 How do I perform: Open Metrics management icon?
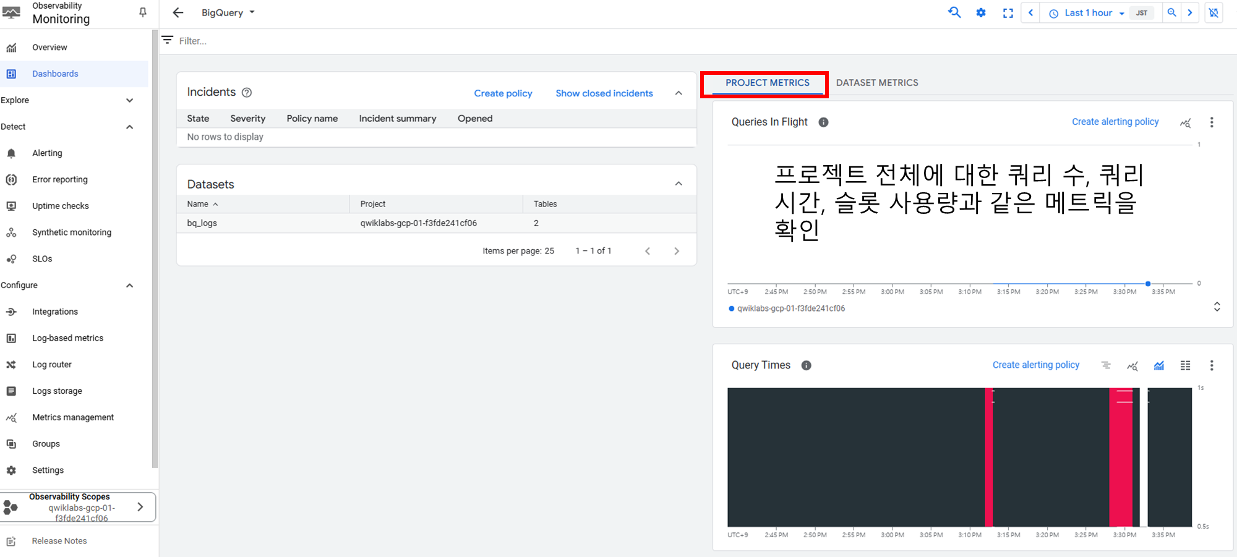tap(11, 417)
